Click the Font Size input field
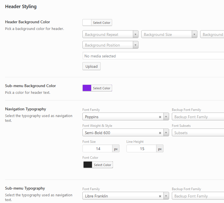The height and width of the screenshot is (203, 224). tap(98, 149)
